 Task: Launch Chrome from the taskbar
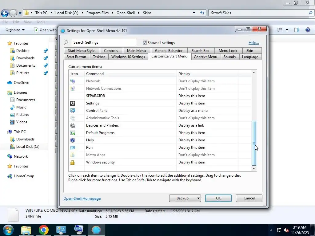[x=44, y=230]
